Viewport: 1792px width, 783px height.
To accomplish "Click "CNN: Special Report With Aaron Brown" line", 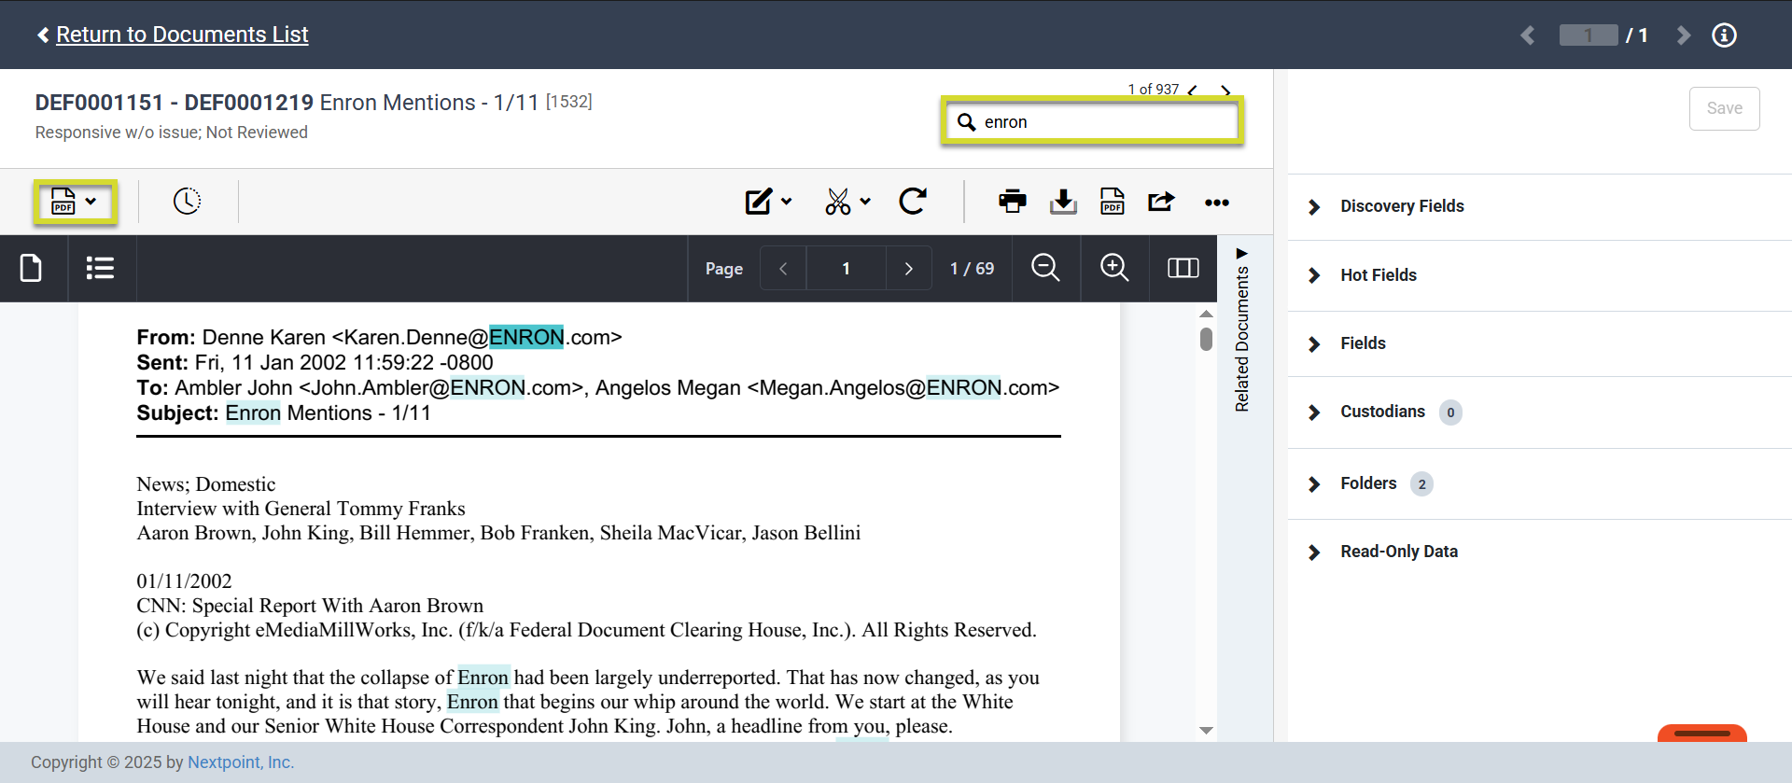I will point(310,606).
